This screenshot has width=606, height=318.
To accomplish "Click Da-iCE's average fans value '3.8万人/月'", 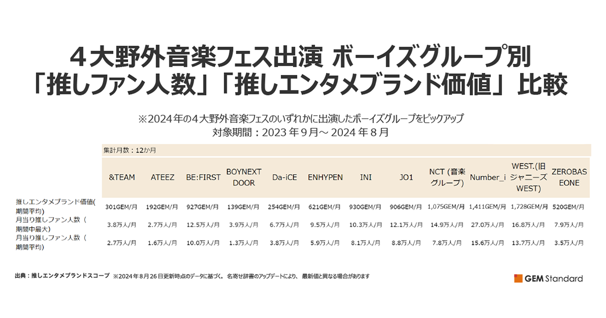I will (x=284, y=243).
